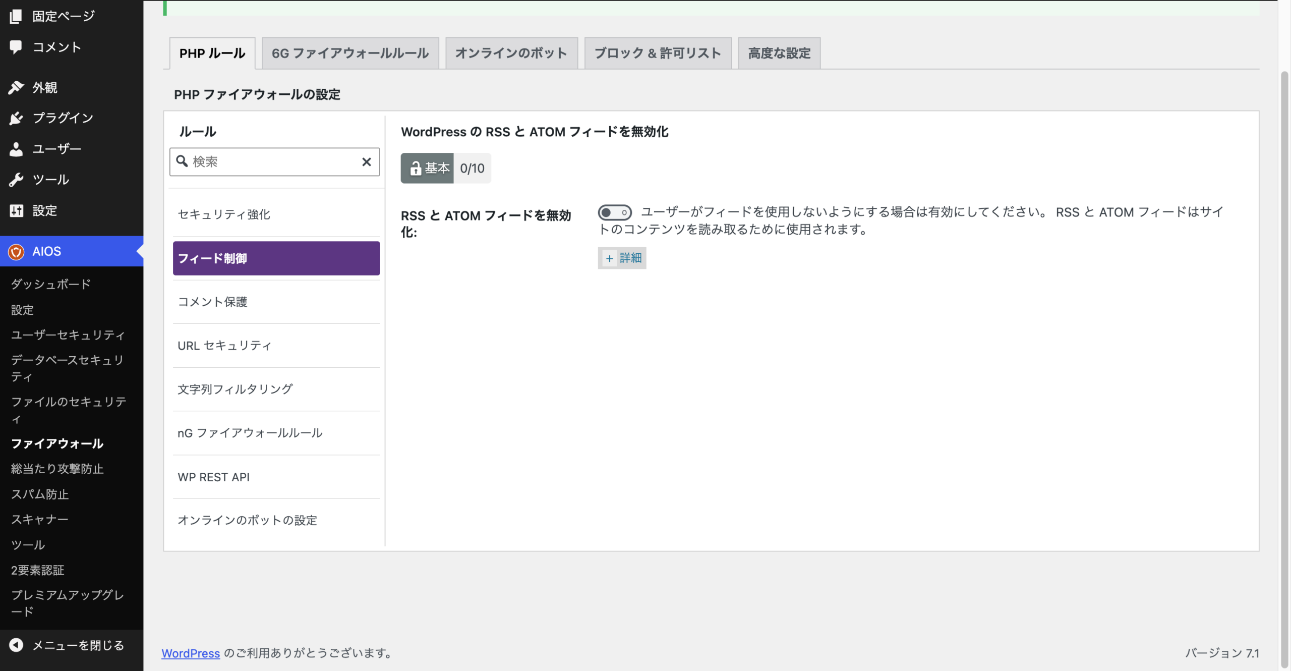Select セキュリティ強化 rule category
The image size is (1291, 671).
276,214
